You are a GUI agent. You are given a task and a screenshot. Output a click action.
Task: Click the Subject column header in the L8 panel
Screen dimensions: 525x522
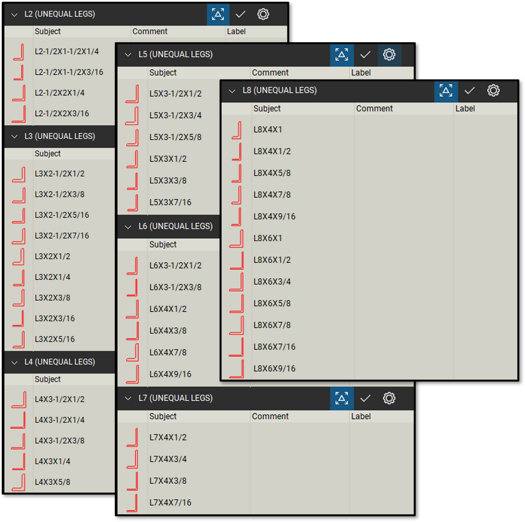tap(267, 108)
